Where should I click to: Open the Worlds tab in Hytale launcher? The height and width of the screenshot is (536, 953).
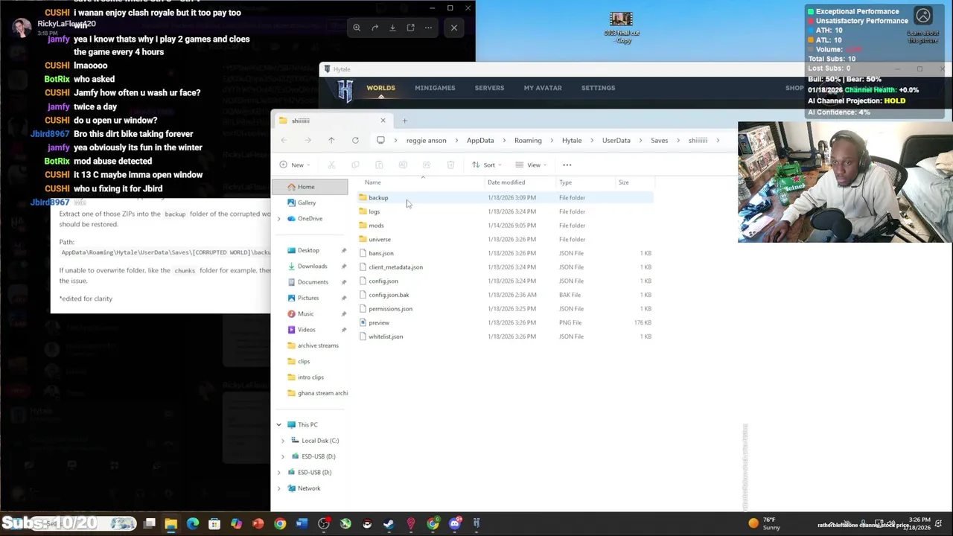(380, 88)
